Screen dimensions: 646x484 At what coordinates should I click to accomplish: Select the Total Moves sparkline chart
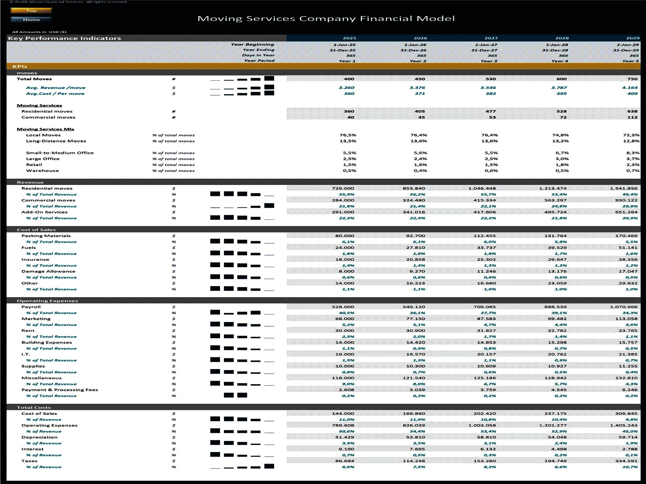pyautogui.click(x=242, y=79)
